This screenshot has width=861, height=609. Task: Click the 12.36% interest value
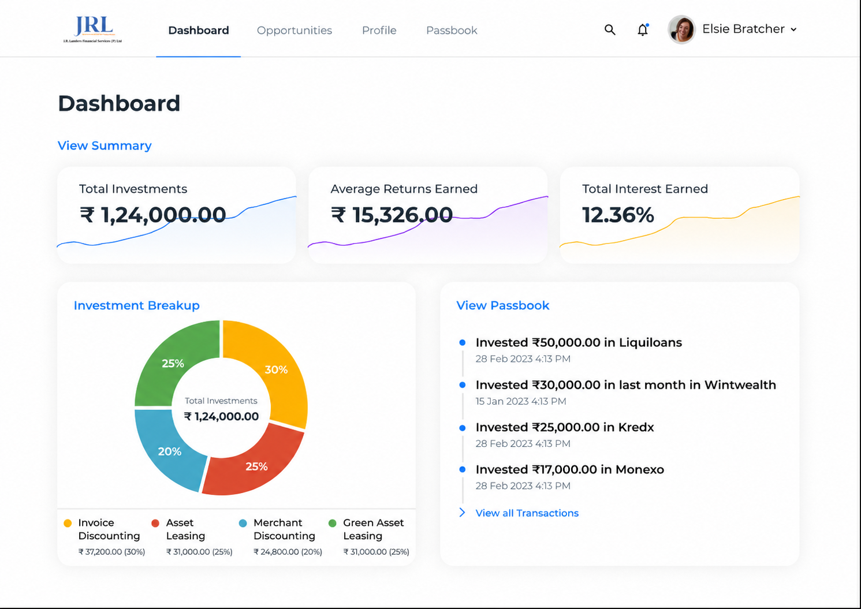(x=618, y=215)
